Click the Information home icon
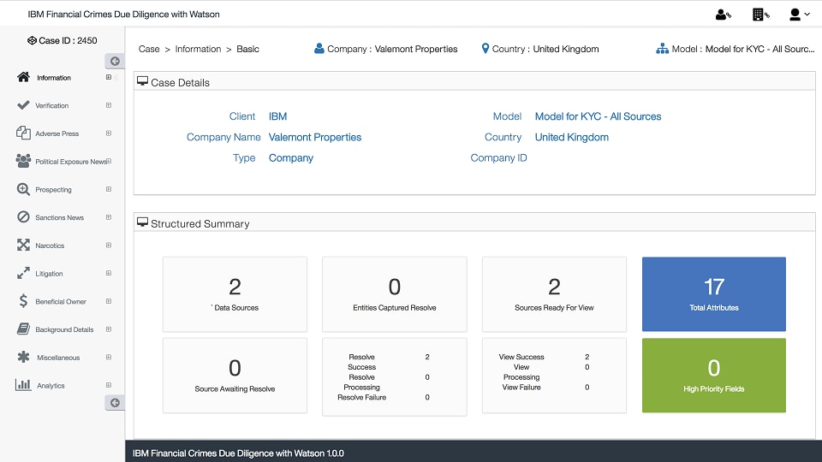 point(23,77)
